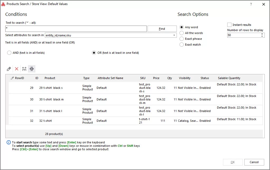Sort by the Price column header

tap(156, 78)
